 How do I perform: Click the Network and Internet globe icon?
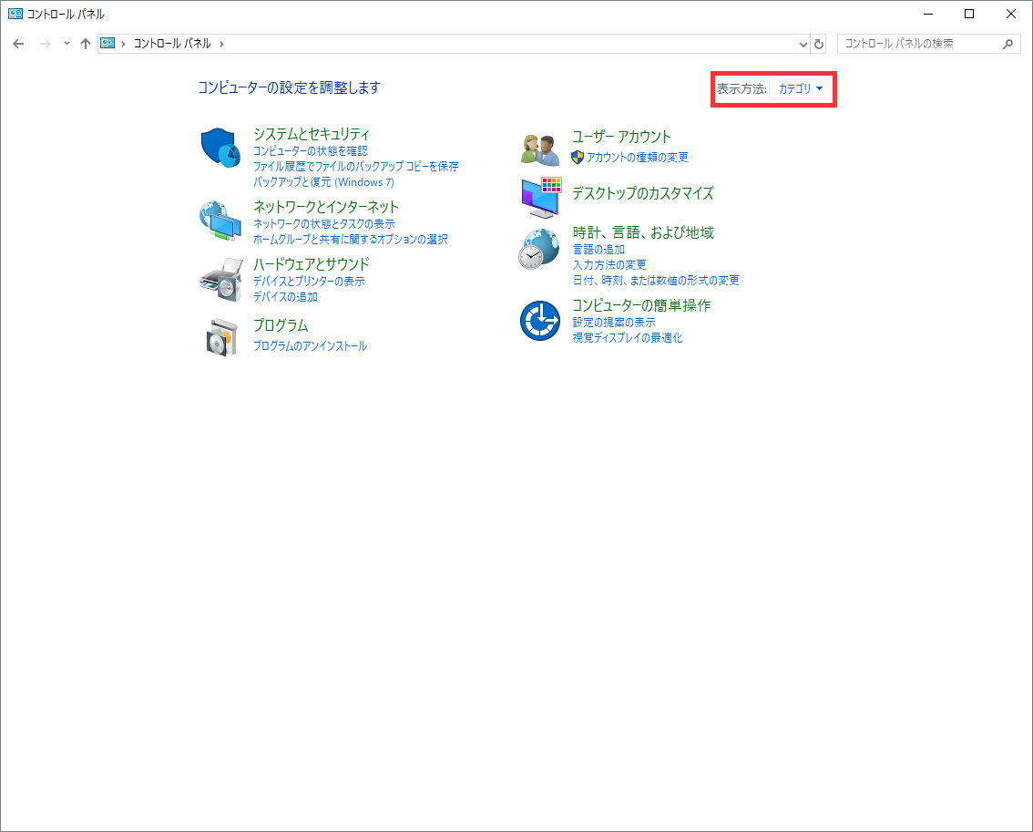(x=220, y=221)
